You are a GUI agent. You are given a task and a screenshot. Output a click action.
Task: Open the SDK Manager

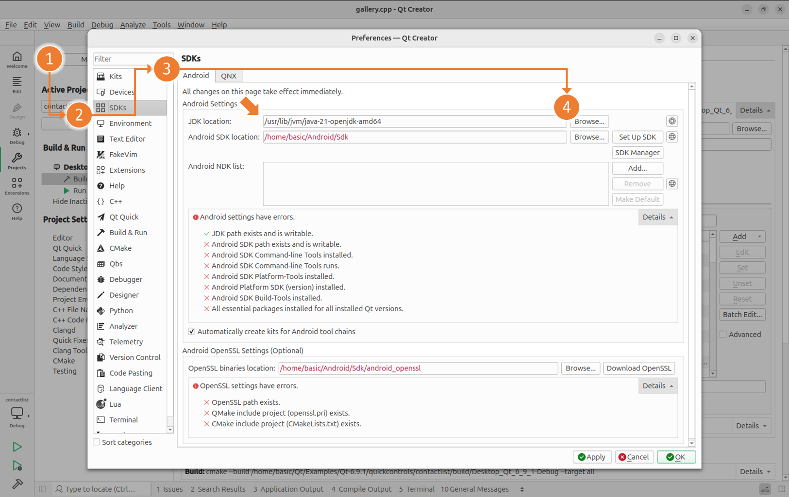(638, 153)
